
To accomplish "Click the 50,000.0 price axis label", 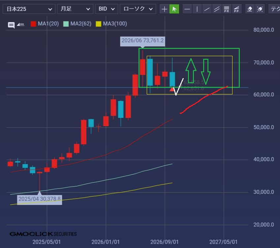I will pos(264,127).
